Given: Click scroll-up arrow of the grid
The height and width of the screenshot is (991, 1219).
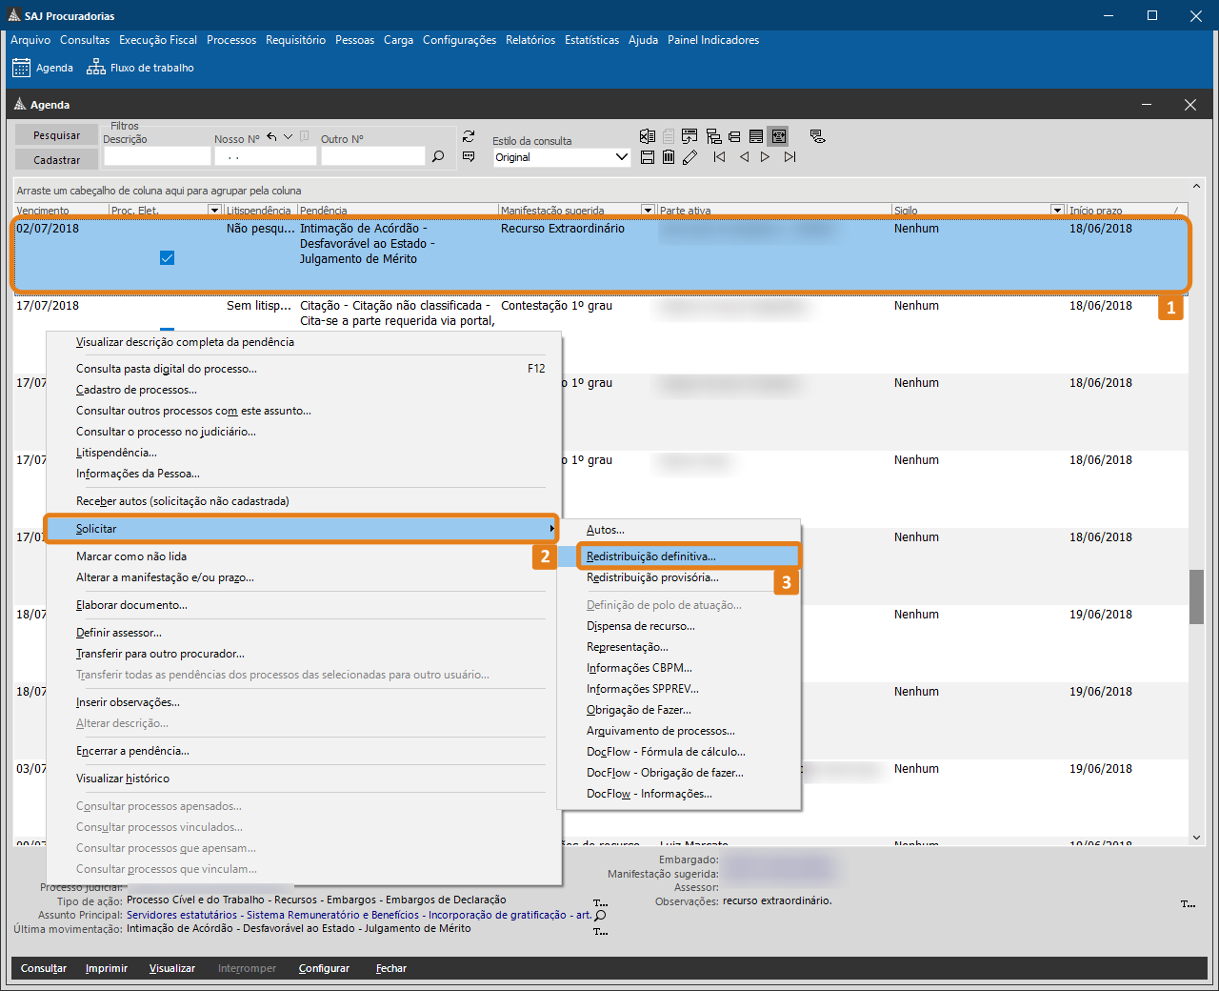Looking at the screenshot, I should point(1197,186).
